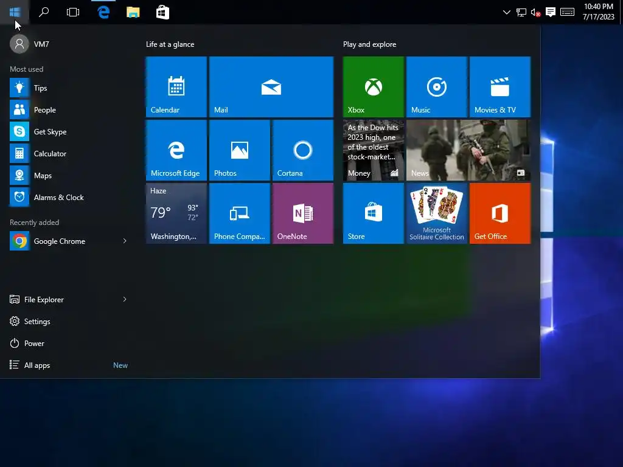Screen dimensions: 623x467
Task: Click the Windows Start button
Action: coord(15,12)
